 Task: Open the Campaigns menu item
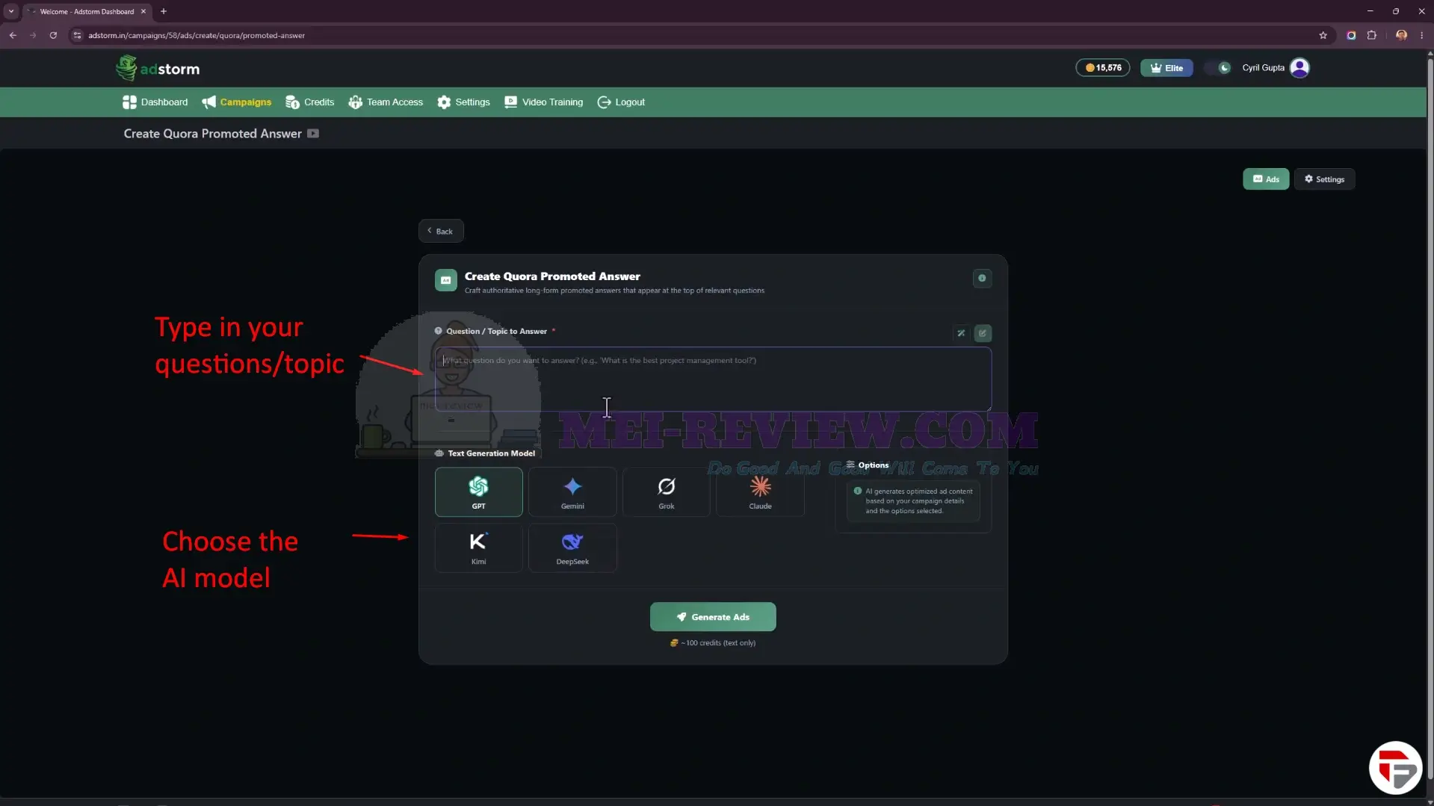click(236, 102)
